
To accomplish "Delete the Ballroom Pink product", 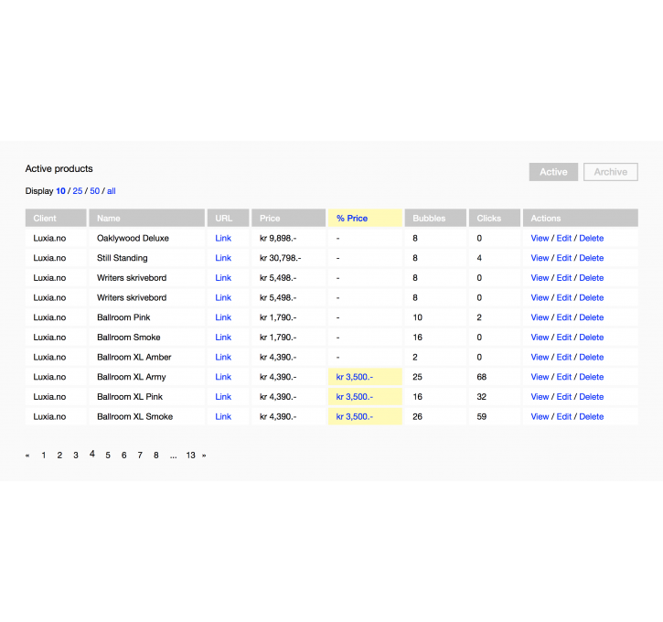I will click(591, 317).
